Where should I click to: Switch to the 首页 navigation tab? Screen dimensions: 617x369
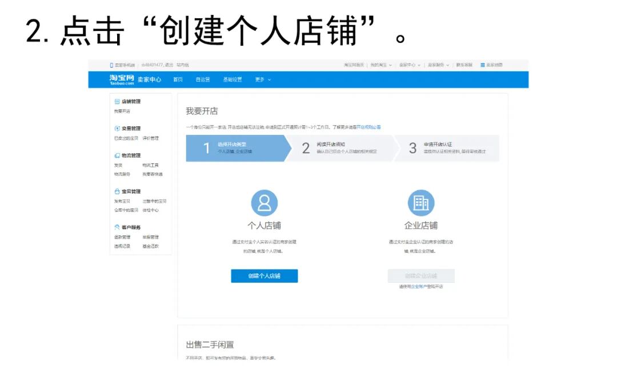[178, 79]
